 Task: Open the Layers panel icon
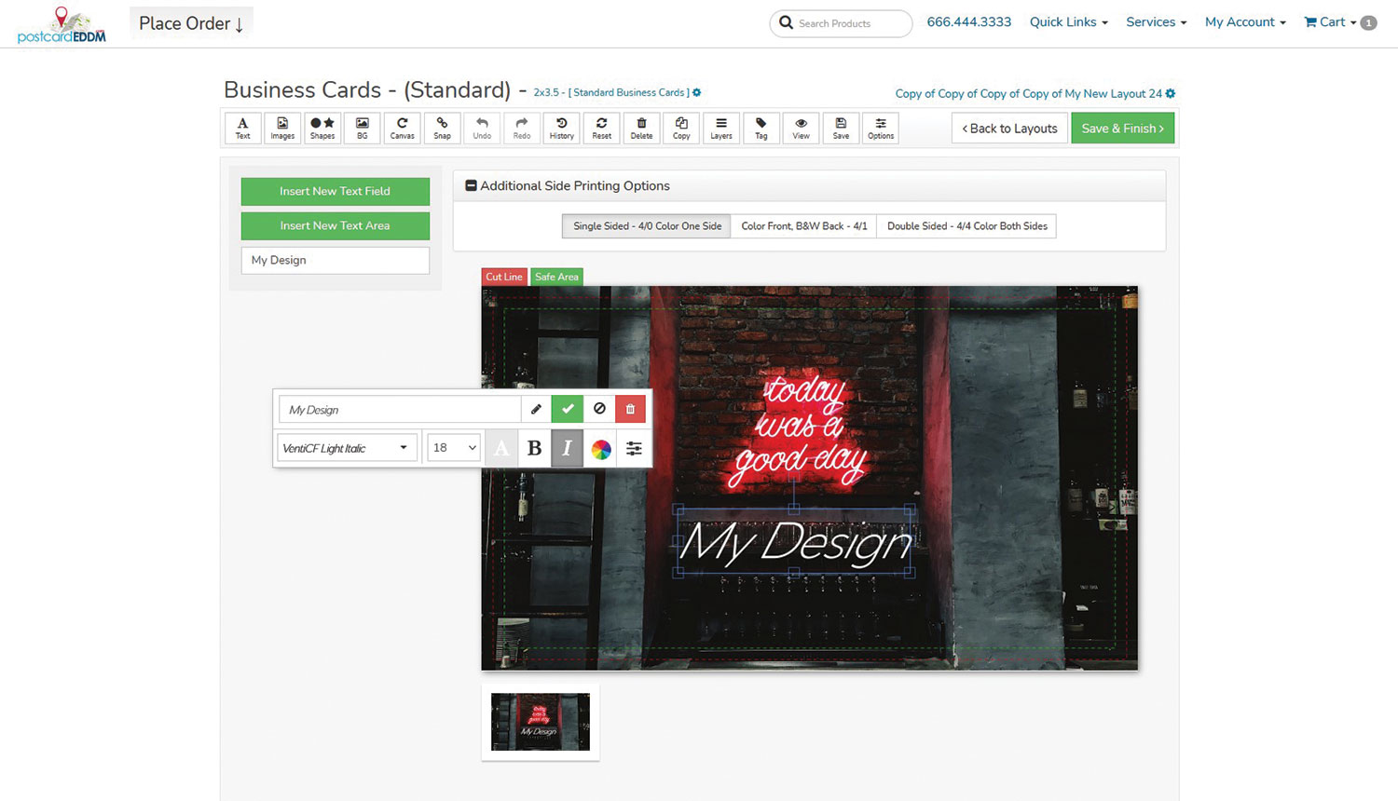click(x=720, y=128)
